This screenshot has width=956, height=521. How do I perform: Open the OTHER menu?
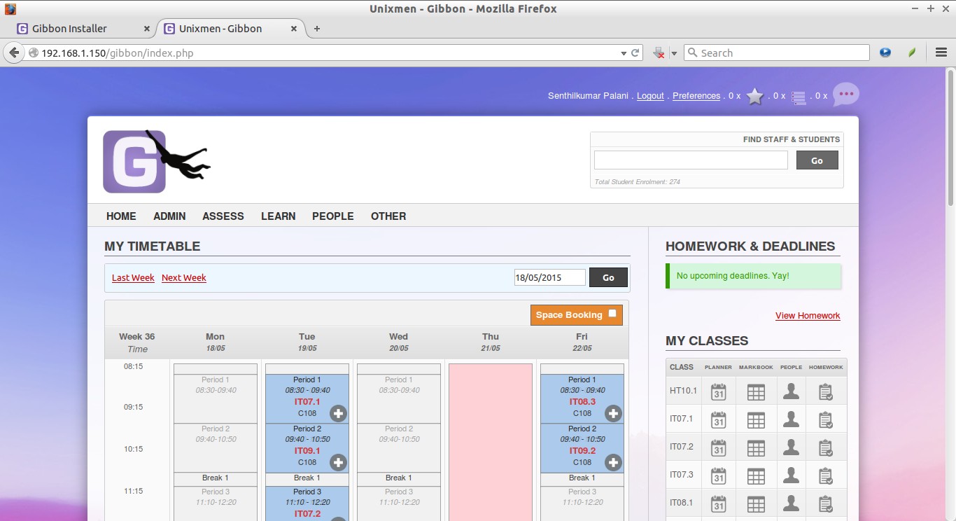[x=388, y=216]
